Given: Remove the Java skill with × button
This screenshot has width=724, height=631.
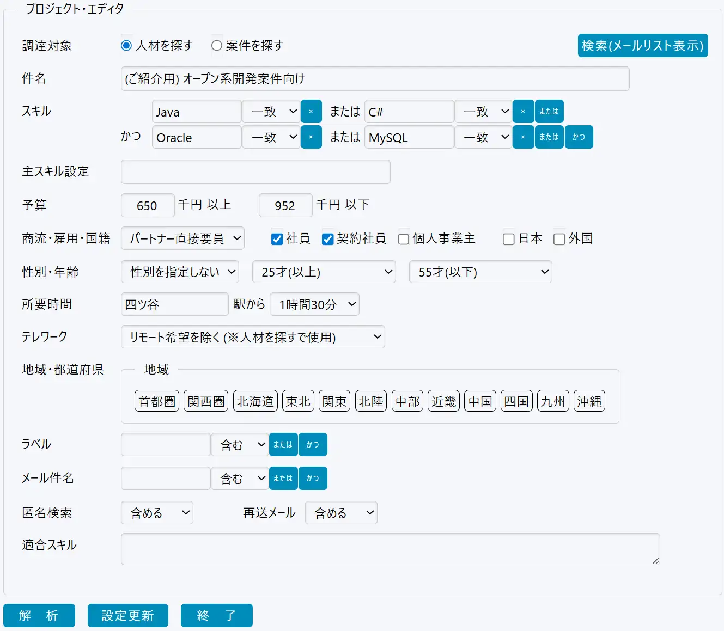Looking at the screenshot, I should [x=311, y=112].
